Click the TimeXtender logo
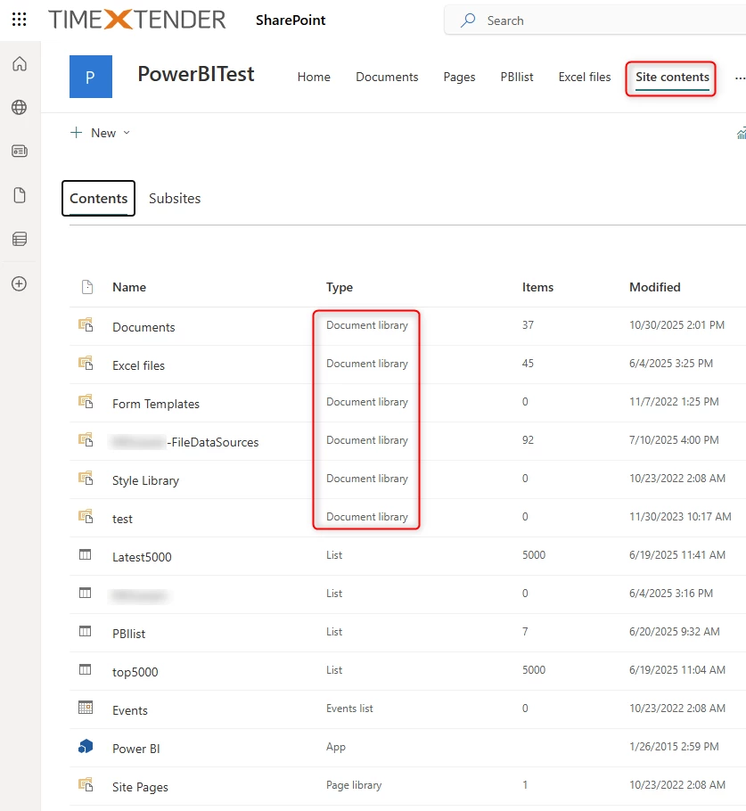The width and height of the screenshot is (746, 811). 137,20
